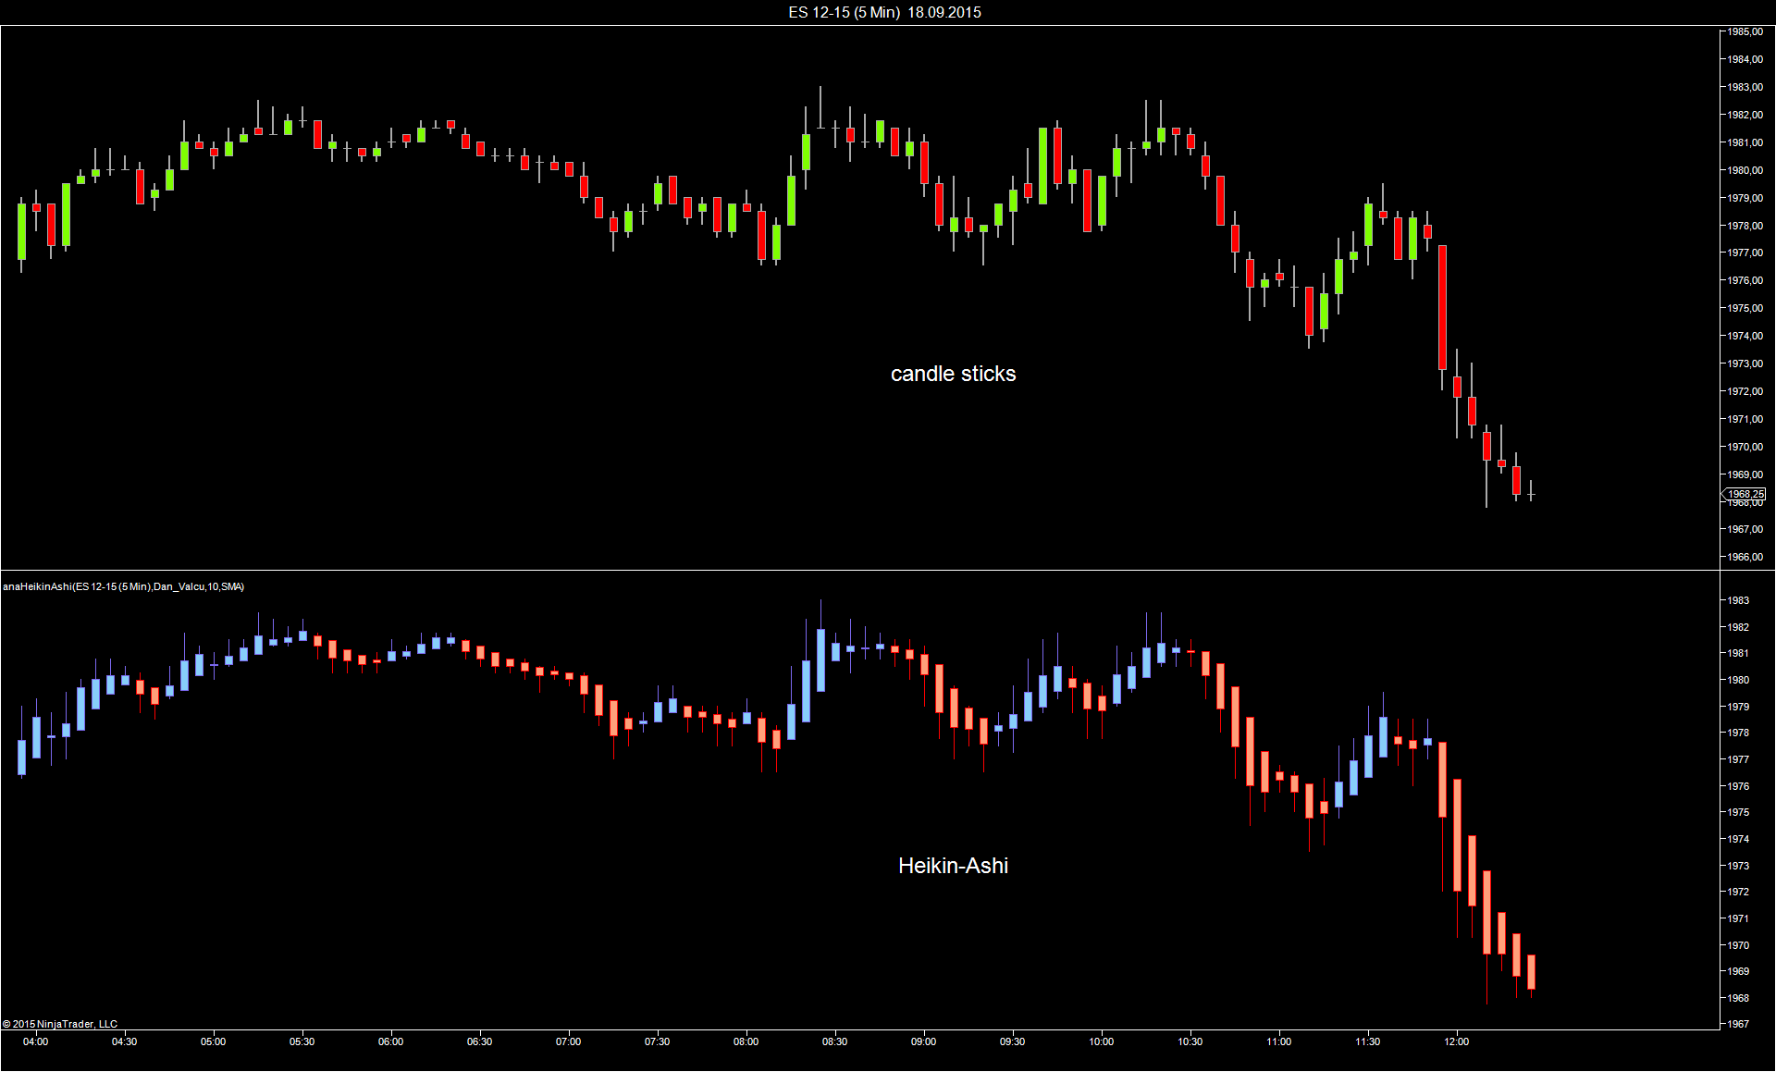Select the 'candle sticks' text annotation

pyautogui.click(x=953, y=374)
